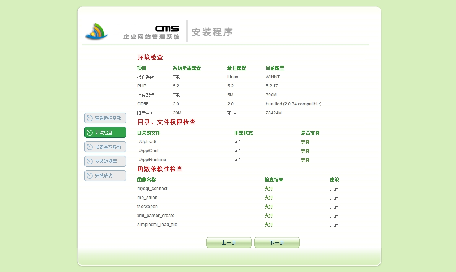Select the 安装成功 step

click(105, 176)
